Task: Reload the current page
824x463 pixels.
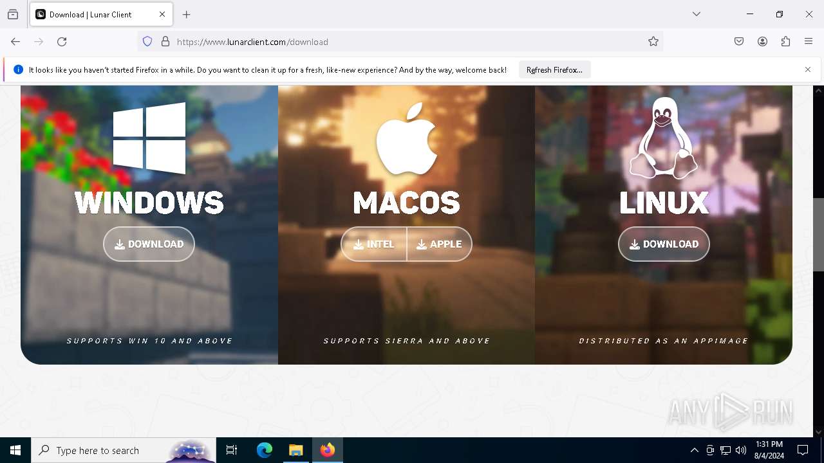Action: [x=62, y=42]
